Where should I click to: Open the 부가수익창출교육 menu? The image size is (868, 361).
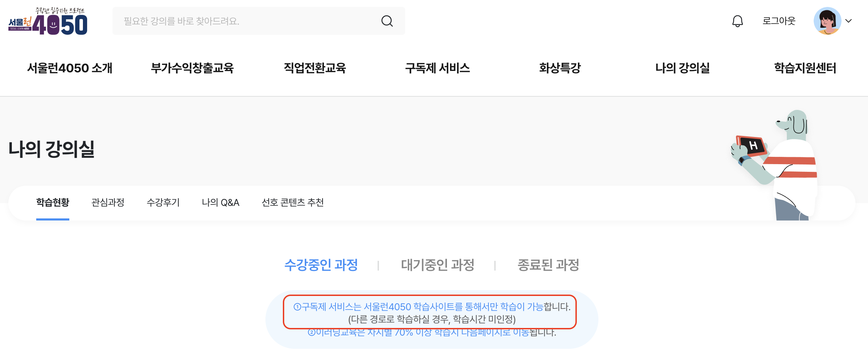pos(192,68)
